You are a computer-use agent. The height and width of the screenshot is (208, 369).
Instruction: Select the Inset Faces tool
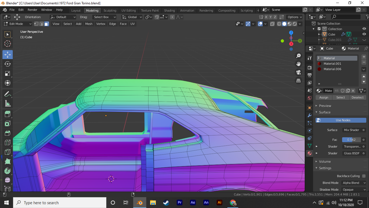[x=8, y=123]
